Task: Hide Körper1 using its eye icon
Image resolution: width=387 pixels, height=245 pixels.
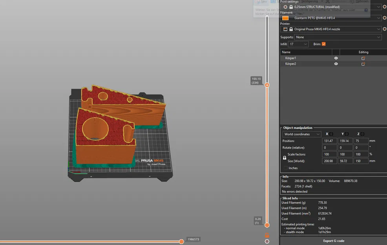Action: (x=336, y=58)
